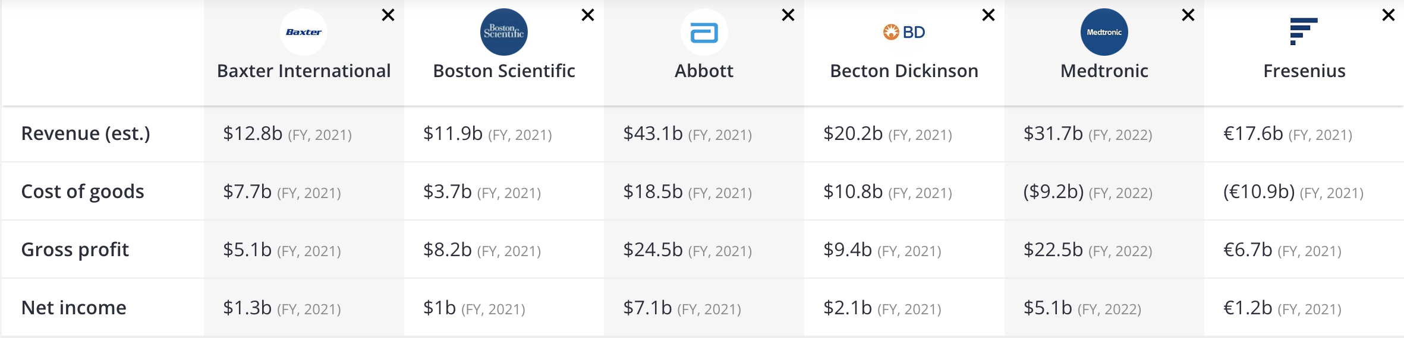The width and height of the screenshot is (1404, 338).
Task: Click the Medtronic logo icon
Action: pyautogui.click(x=1104, y=32)
